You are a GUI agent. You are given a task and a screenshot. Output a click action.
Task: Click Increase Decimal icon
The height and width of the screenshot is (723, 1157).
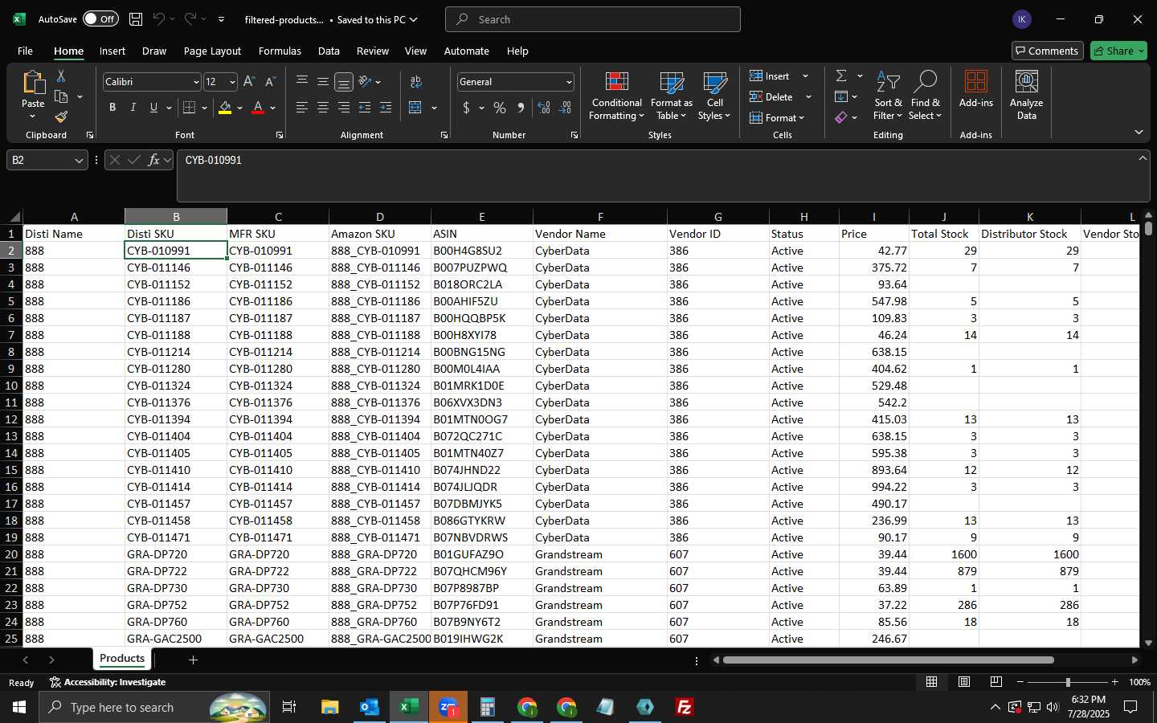(544, 108)
